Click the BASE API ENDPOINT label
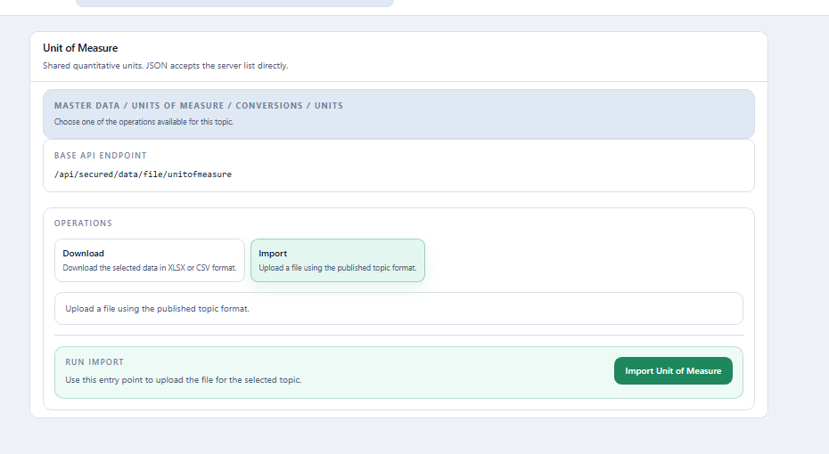The height and width of the screenshot is (454, 829). (x=101, y=156)
